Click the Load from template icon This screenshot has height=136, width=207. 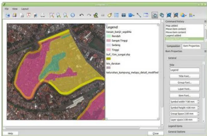pos(8,15)
